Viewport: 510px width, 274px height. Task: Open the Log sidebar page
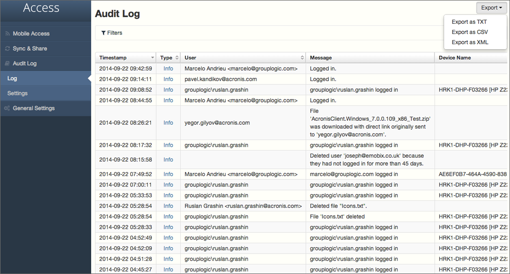click(x=12, y=79)
